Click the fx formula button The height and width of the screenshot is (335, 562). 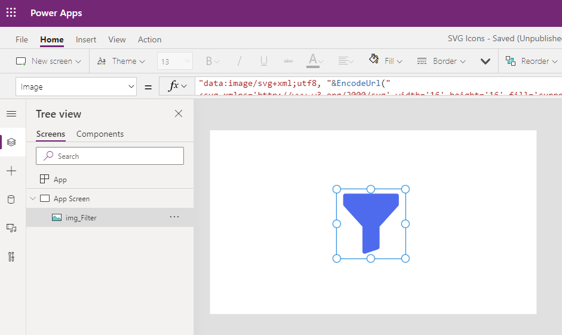(x=177, y=86)
